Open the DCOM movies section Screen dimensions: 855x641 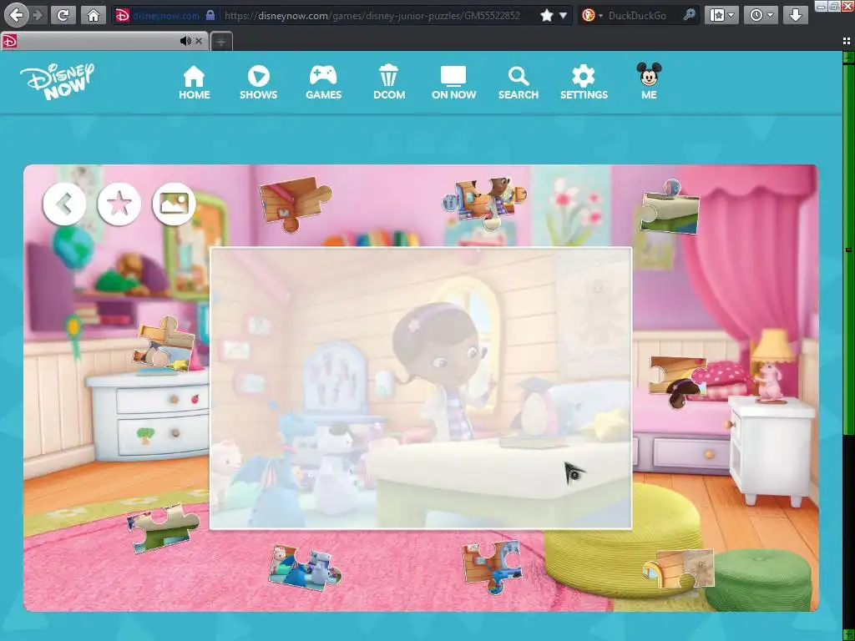pyautogui.click(x=389, y=83)
